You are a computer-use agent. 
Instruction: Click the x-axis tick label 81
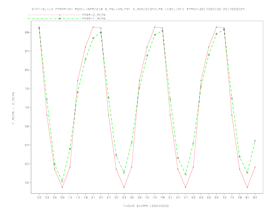click(x=247, y=197)
